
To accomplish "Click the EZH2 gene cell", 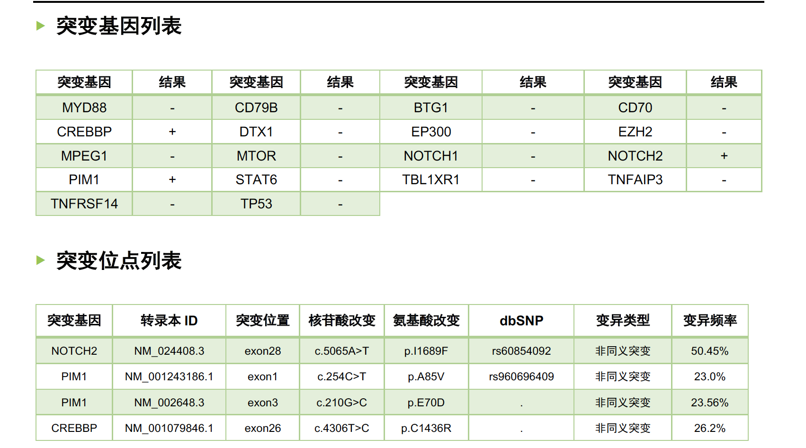I will coord(635,132).
